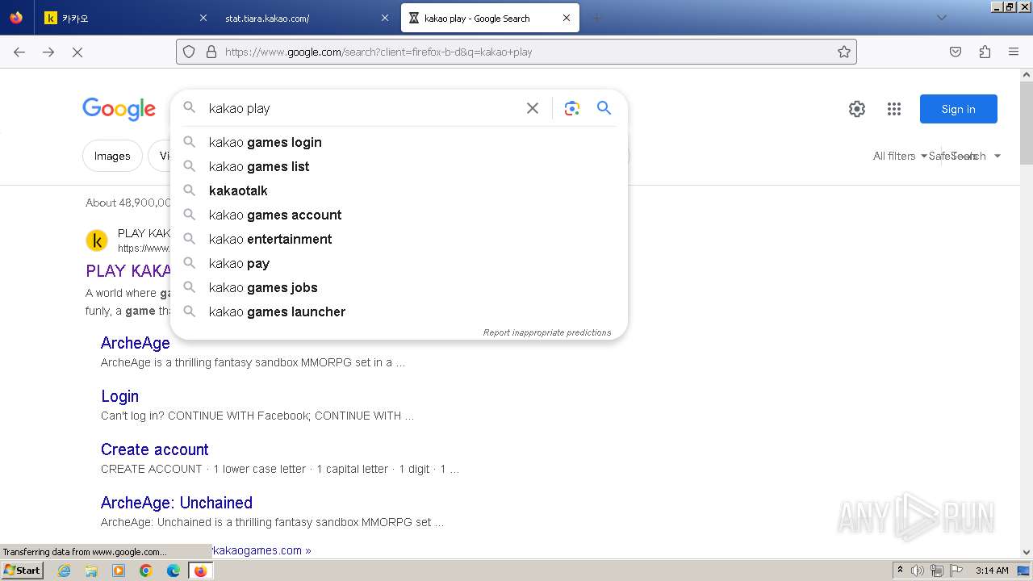Screen dimensions: 1033x581
Task: Show hidden system tray icons
Action: click(900, 571)
